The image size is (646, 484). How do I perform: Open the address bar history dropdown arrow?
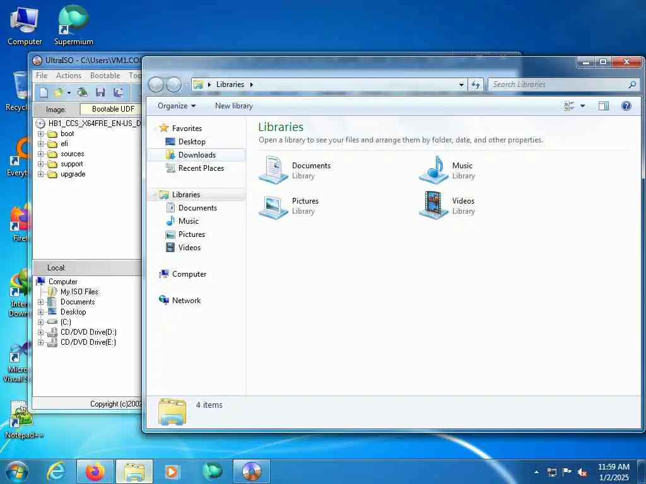pyautogui.click(x=461, y=85)
